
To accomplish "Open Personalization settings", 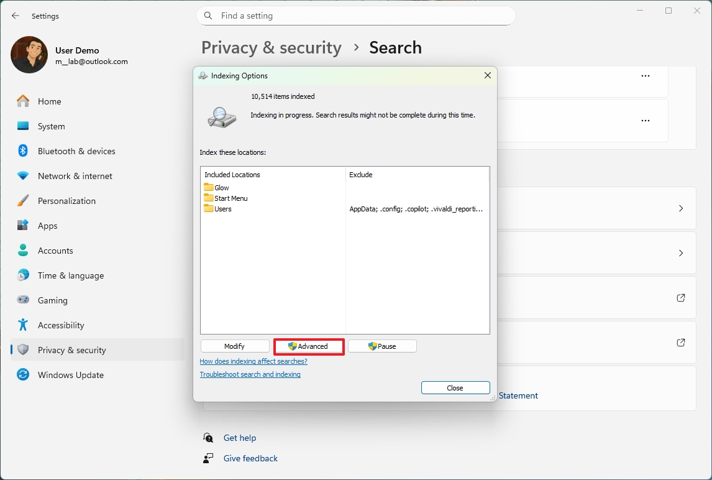I will pos(66,201).
